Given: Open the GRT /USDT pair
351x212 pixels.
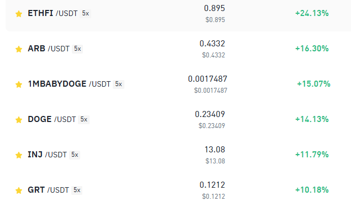Looking at the screenshot, I should [48, 190].
